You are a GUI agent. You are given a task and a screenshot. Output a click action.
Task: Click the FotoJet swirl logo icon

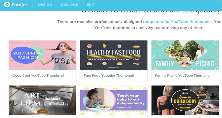coord(7,5)
